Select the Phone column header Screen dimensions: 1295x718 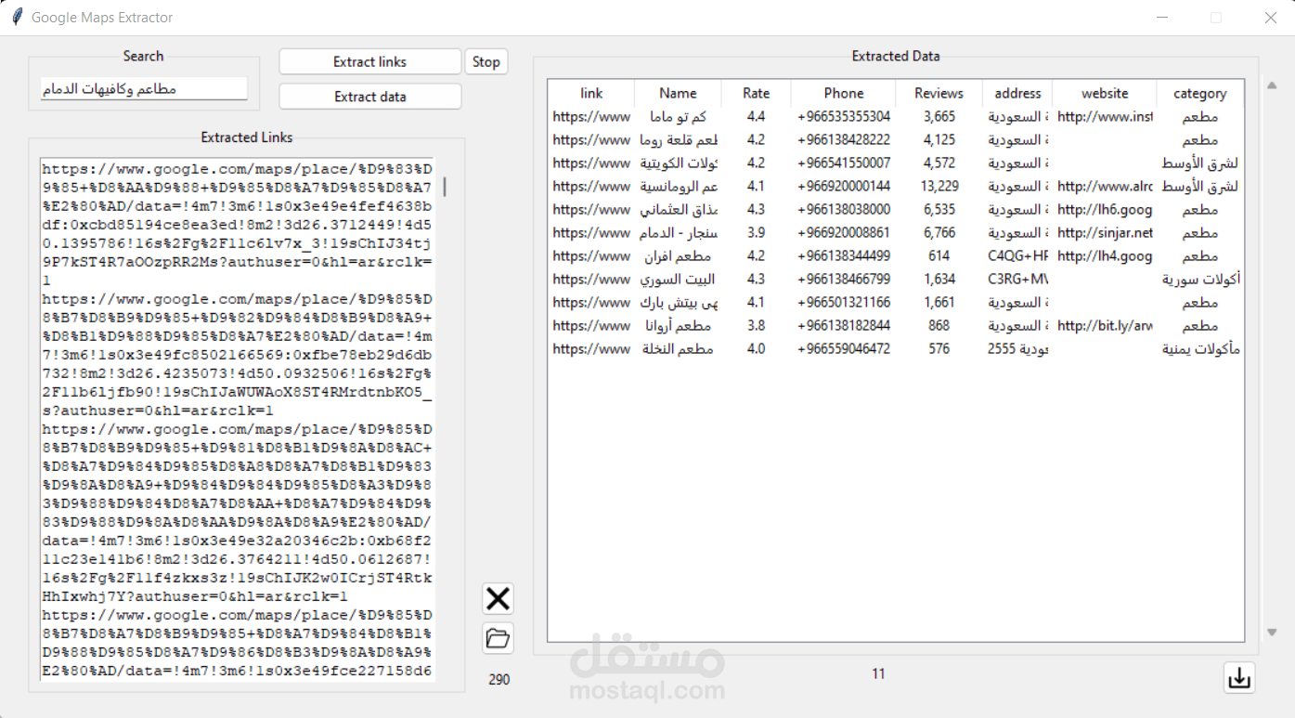[x=844, y=93]
